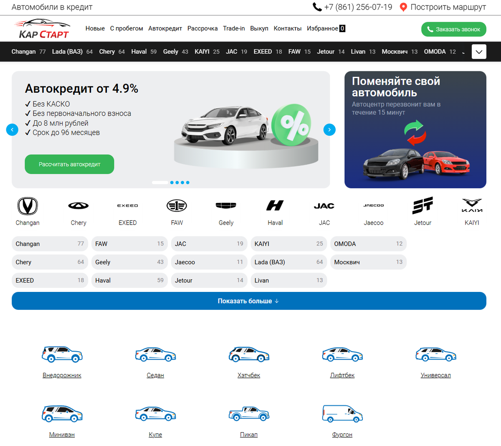The width and height of the screenshot is (501, 446).
Task: Click the Заказать звонок button
Action: tap(454, 29)
